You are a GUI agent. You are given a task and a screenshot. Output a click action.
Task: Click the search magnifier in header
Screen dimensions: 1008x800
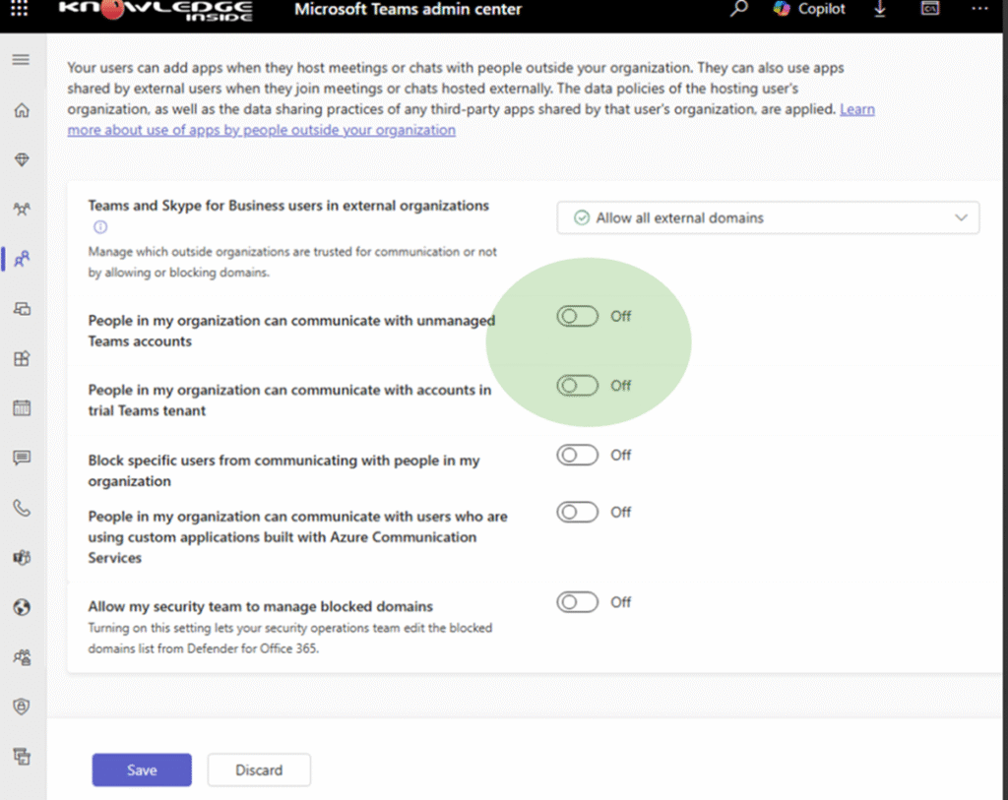coord(738,9)
